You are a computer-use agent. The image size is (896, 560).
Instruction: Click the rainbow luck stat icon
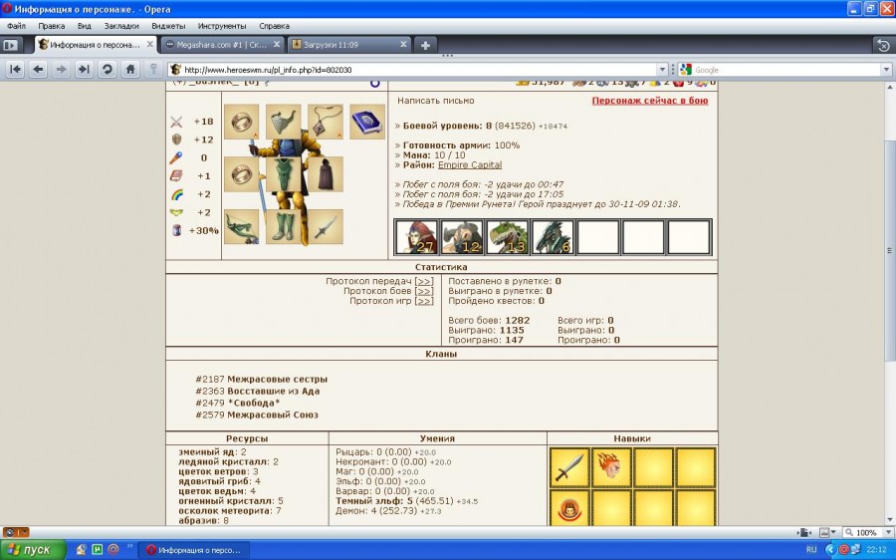(177, 194)
